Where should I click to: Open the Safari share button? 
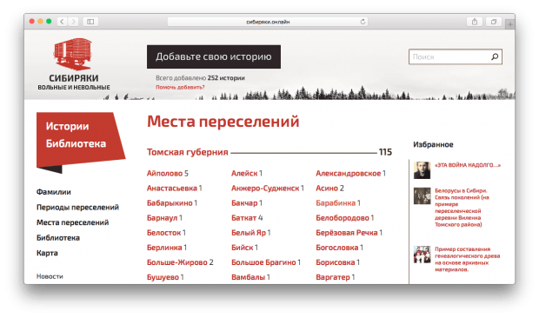pos(475,22)
